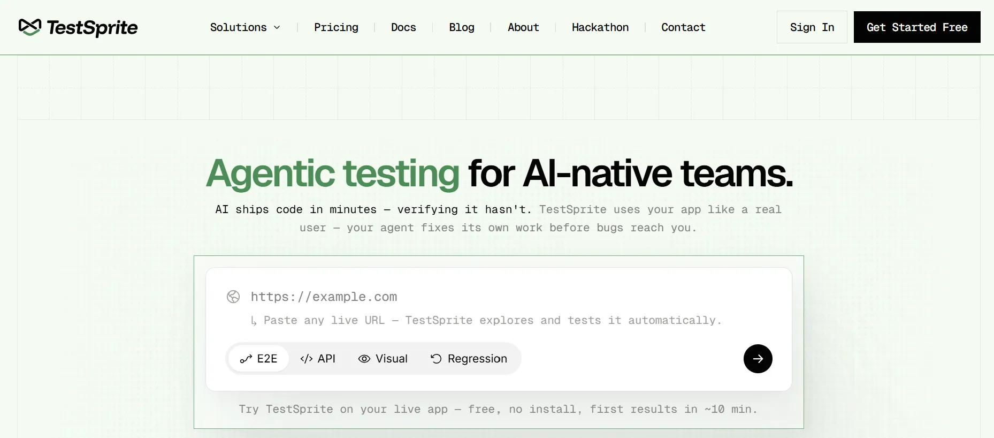The image size is (994, 438).
Task: Navigate to the About page
Action: tap(523, 27)
